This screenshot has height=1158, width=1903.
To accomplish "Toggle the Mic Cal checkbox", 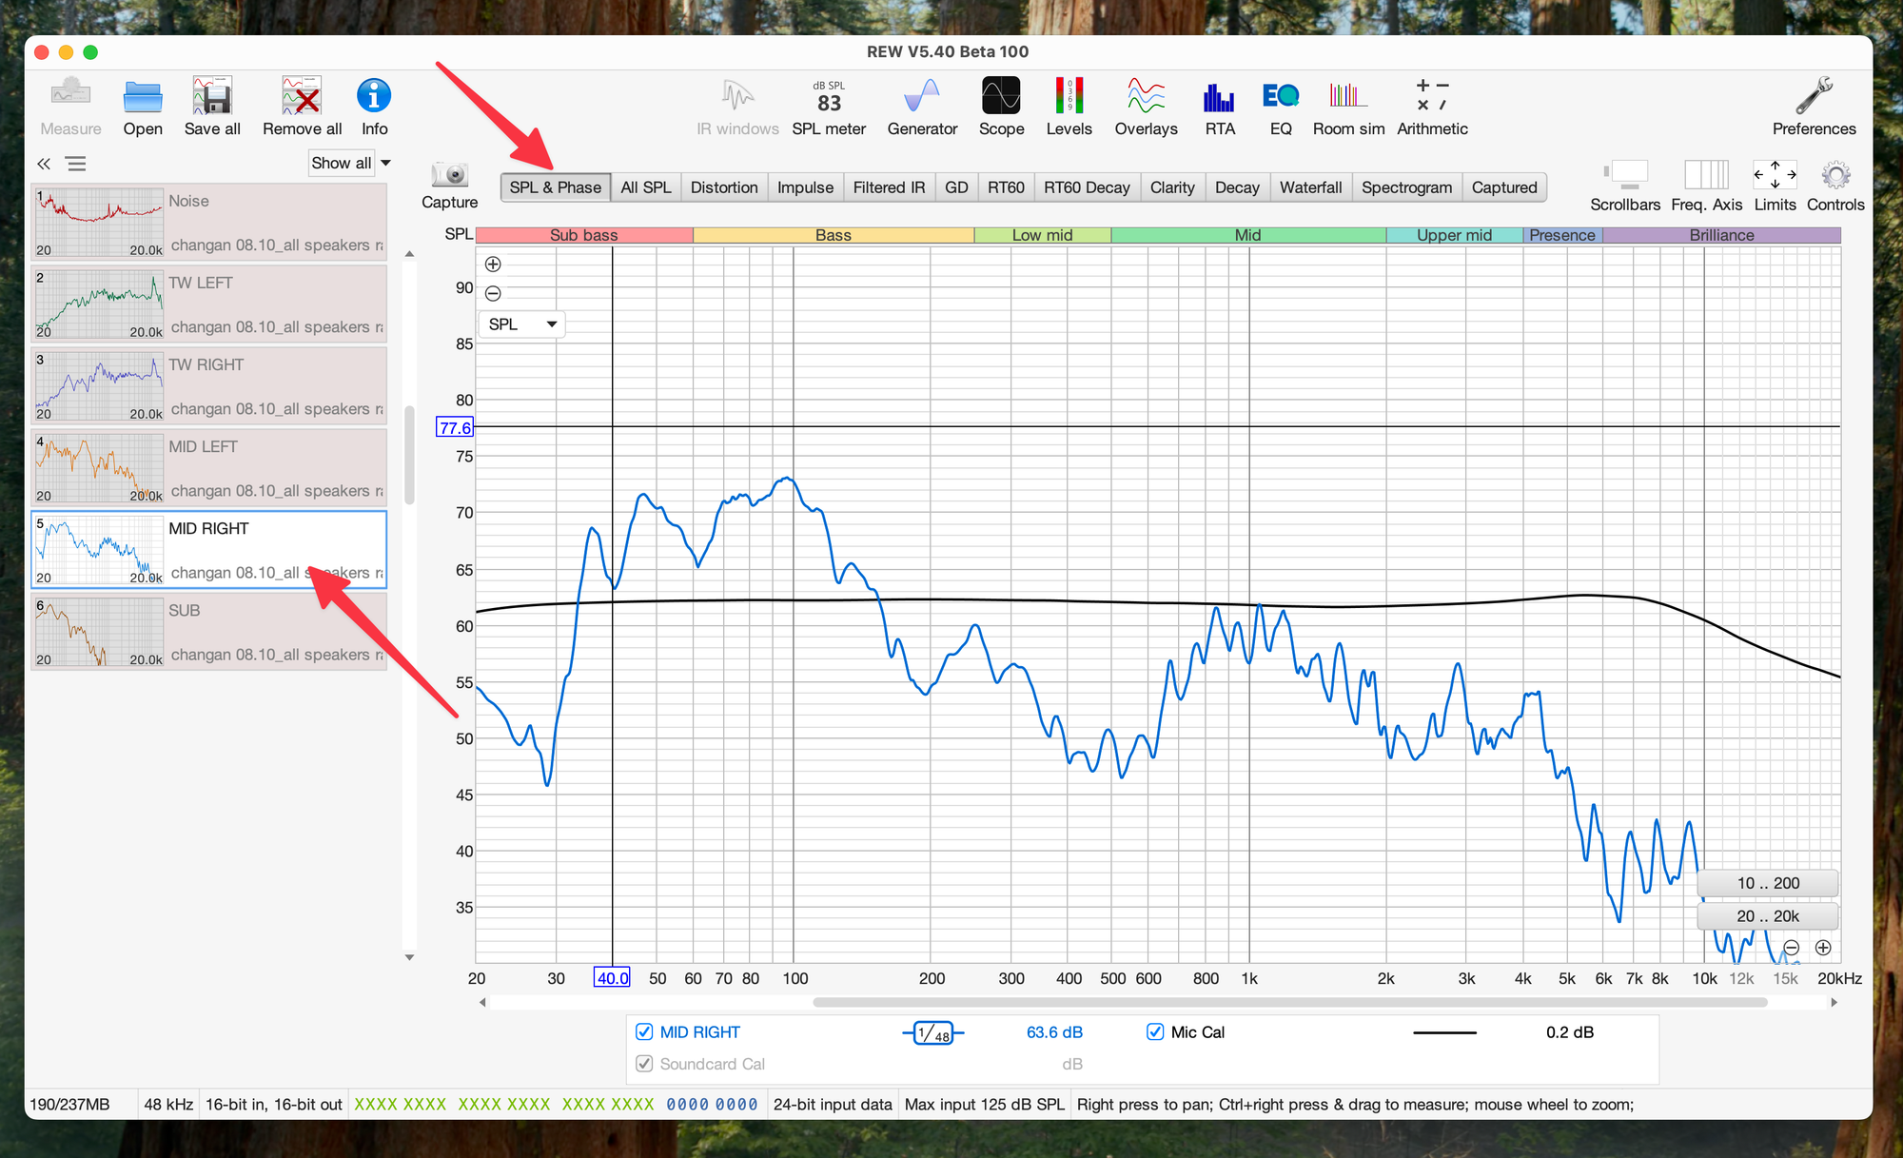I will pyautogui.click(x=1155, y=1032).
